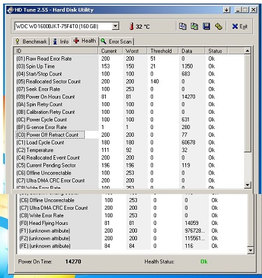This screenshot has height=278, width=262.
Task: Click the data value 1350 for Spin Up Time
Action: click(187, 66)
